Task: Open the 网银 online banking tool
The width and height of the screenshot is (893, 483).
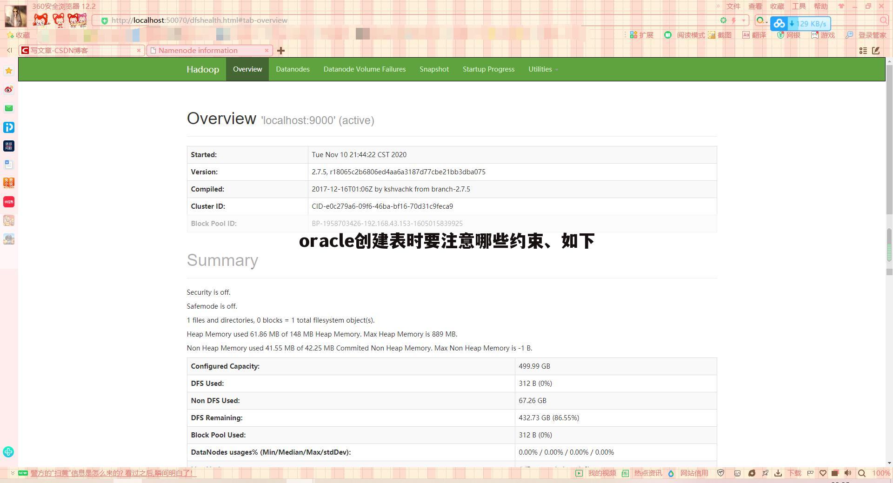Action: (789, 35)
